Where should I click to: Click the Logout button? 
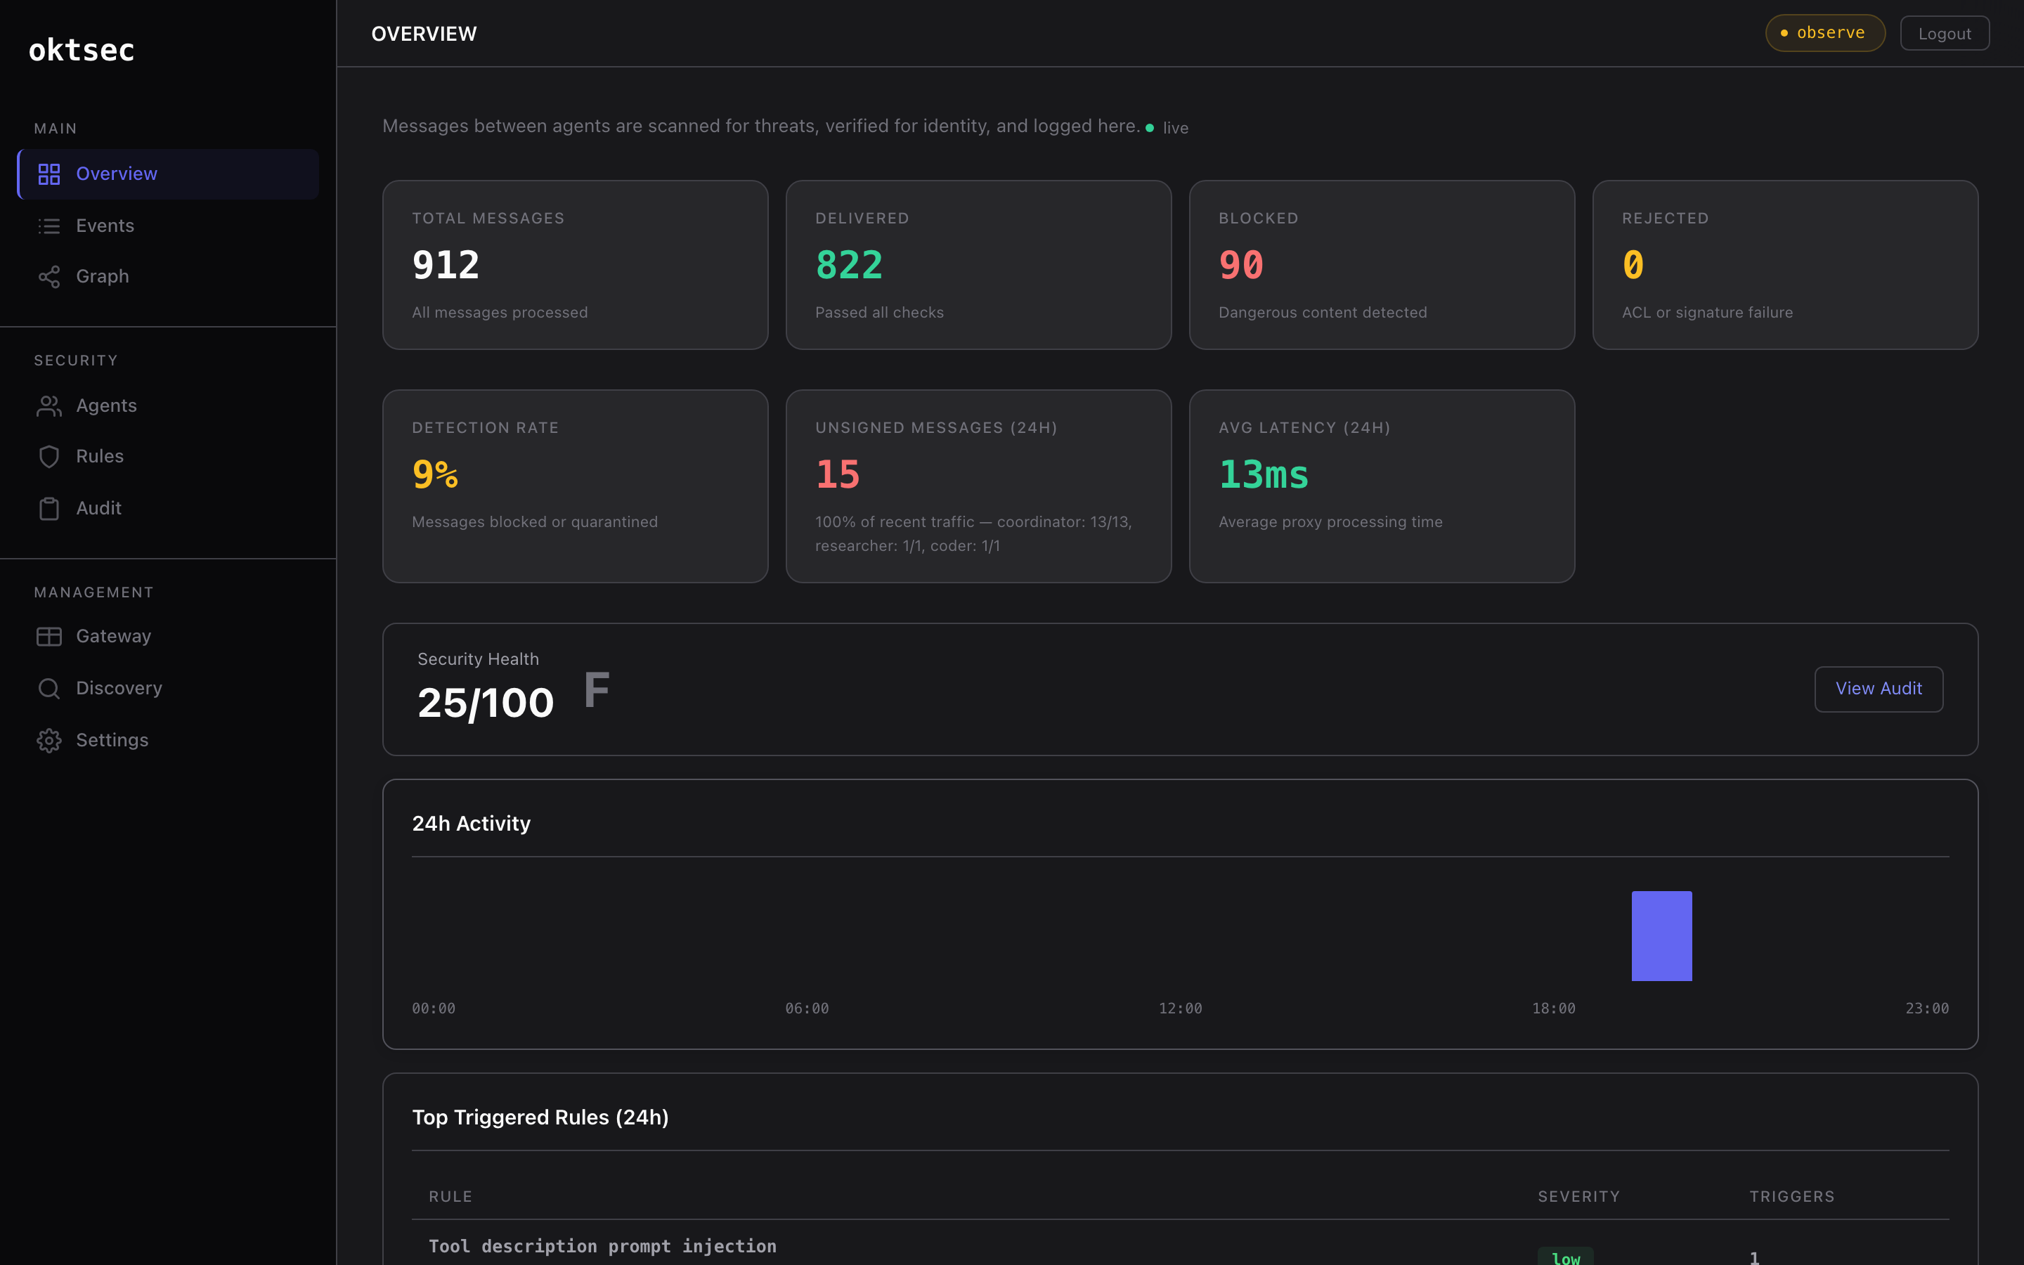1945,32
